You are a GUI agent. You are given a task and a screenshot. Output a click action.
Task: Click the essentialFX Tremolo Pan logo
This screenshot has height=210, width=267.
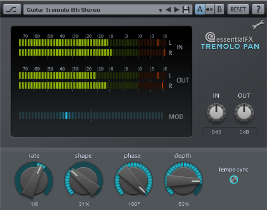pyautogui.click(x=230, y=41)
